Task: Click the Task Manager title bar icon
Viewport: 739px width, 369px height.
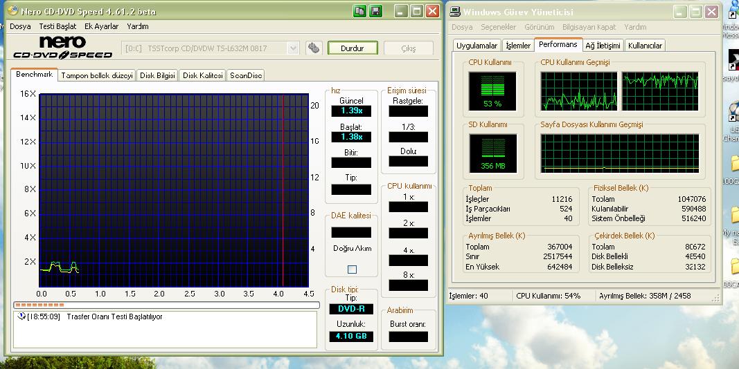Action: [x=455, y=12]
